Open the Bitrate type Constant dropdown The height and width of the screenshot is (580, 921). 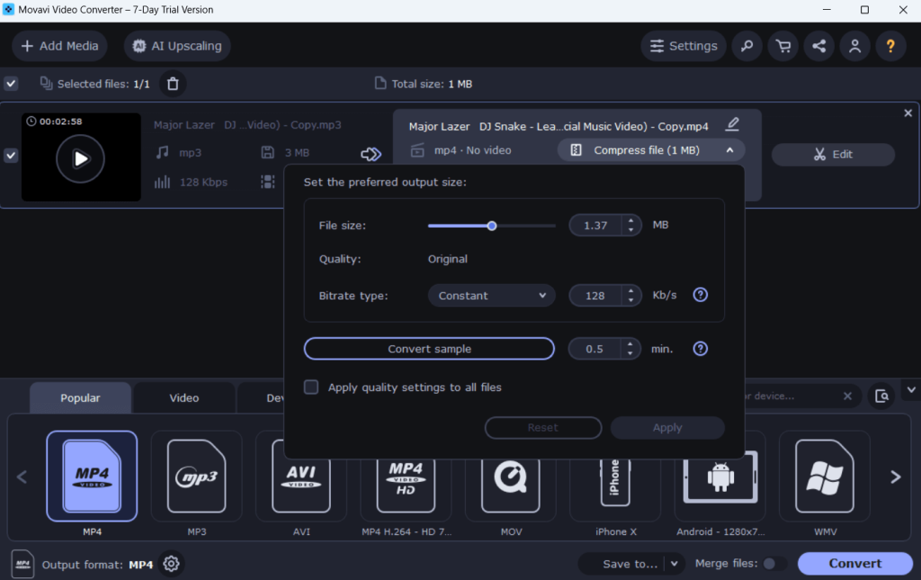pos(492,295)
